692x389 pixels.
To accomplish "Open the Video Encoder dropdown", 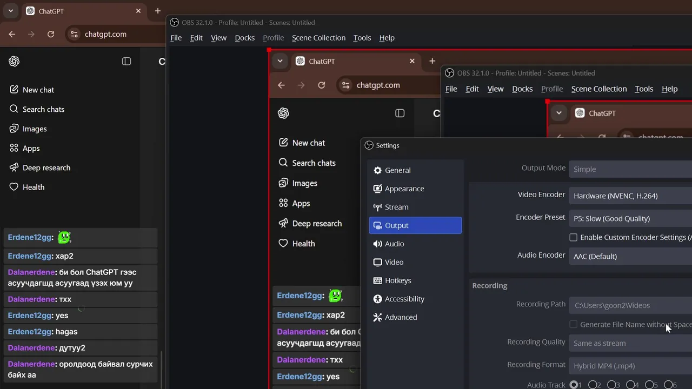I will [x=630, y=196].
